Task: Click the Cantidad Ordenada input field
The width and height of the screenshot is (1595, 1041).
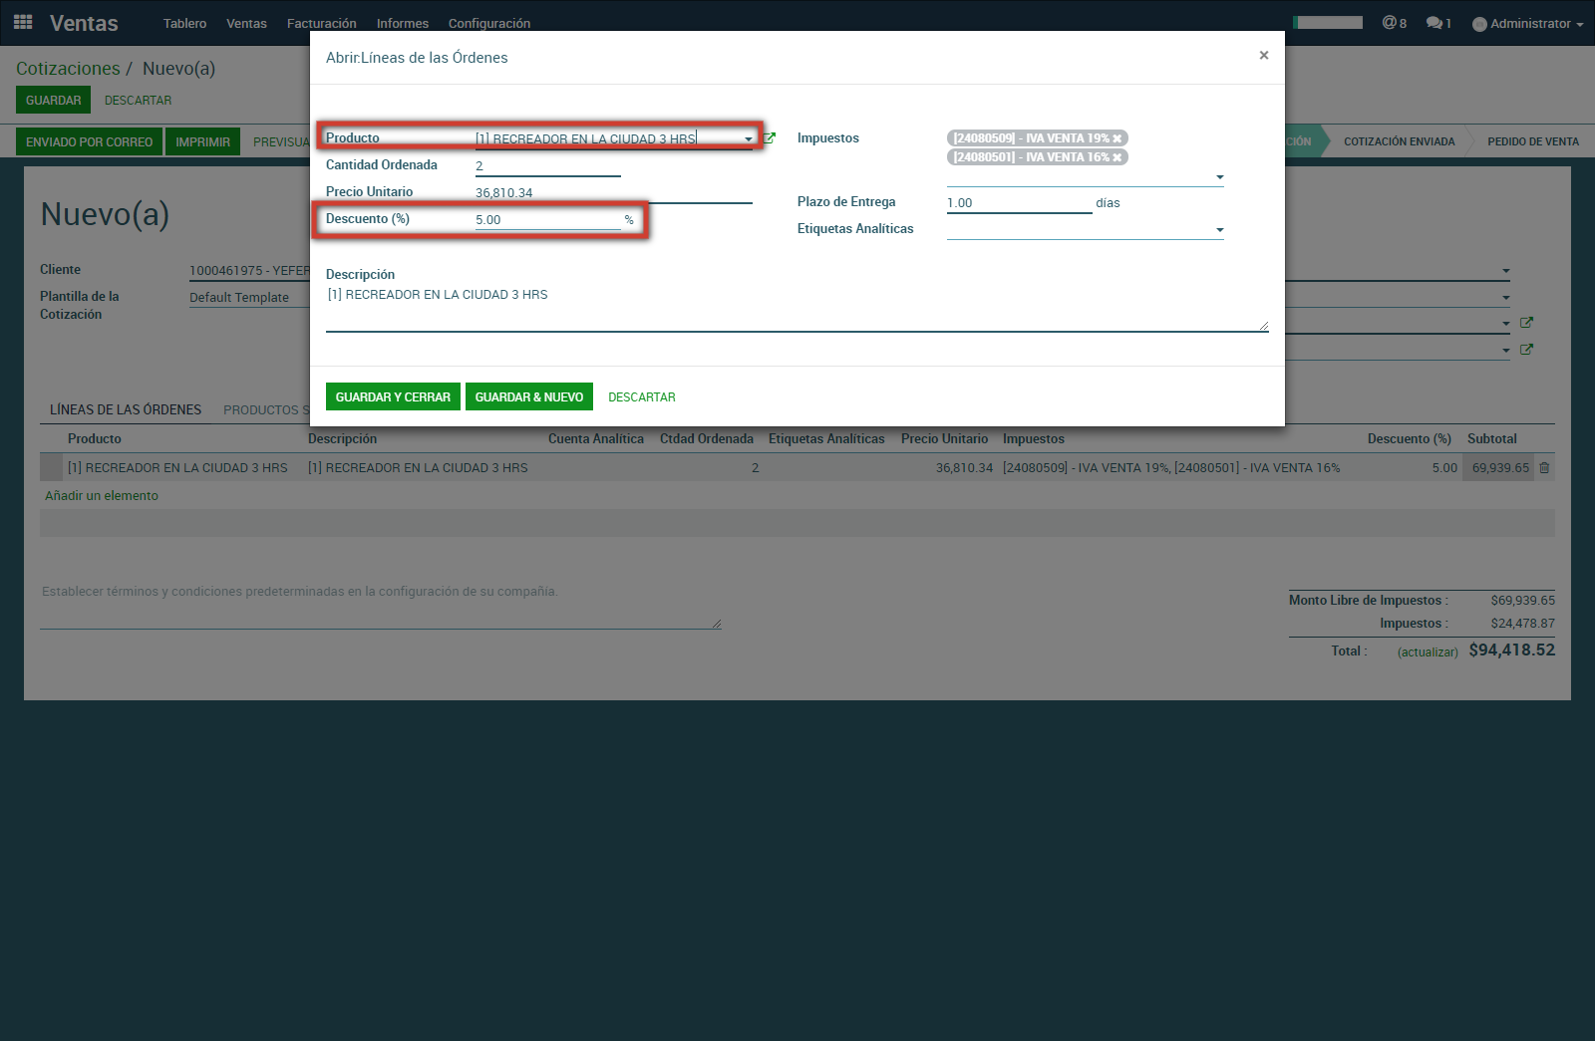Action: [x=546, y=166]
